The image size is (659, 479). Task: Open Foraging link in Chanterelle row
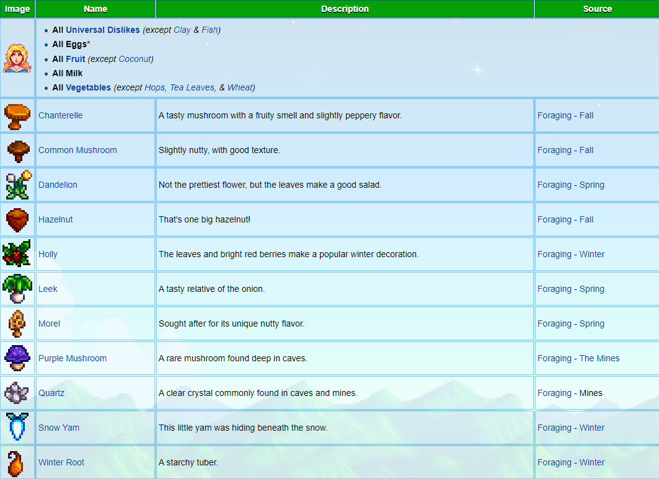coord(554,115)
